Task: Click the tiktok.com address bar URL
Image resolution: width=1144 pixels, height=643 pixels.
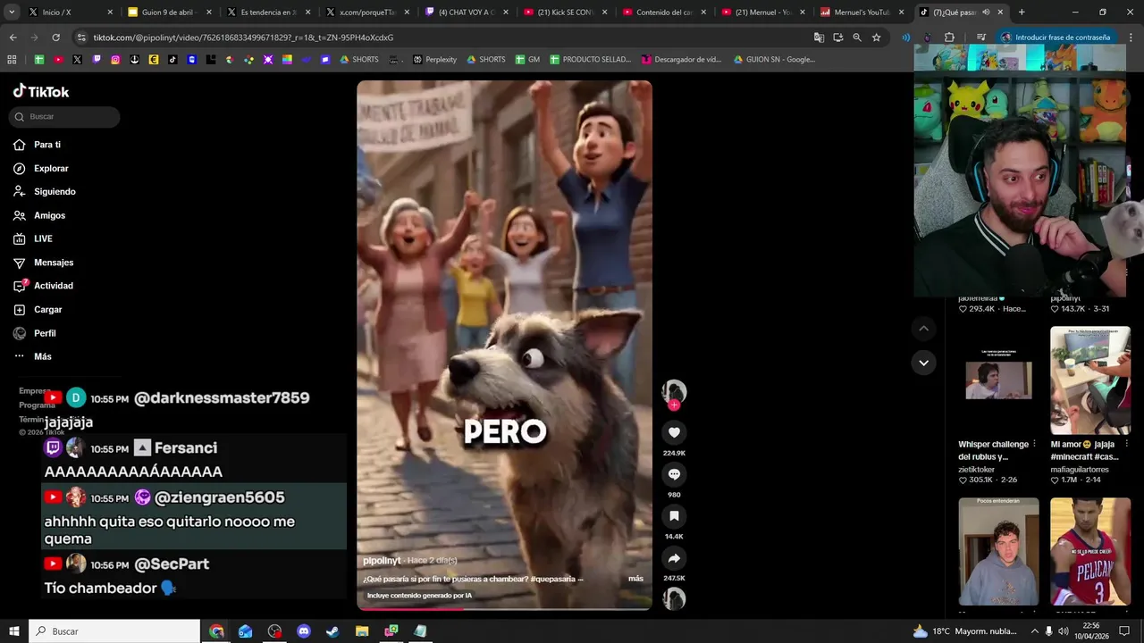Action: (x=243, y=38)
